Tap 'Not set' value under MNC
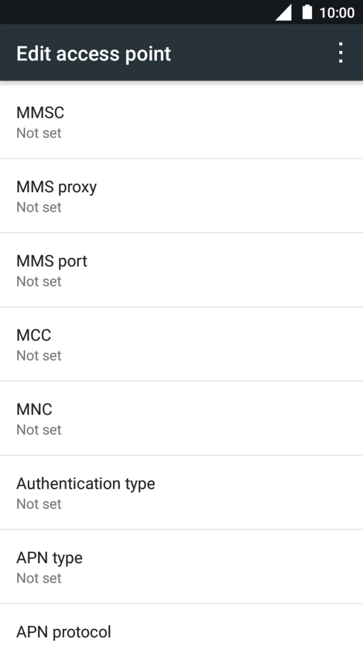This screenshot has width=363, height=646. (39, 430)
